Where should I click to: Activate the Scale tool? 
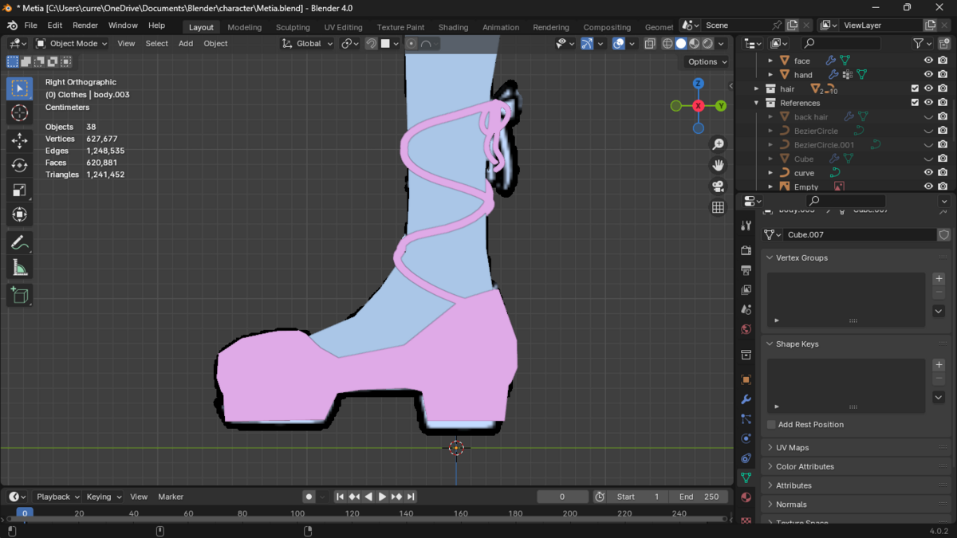[20, 190]
